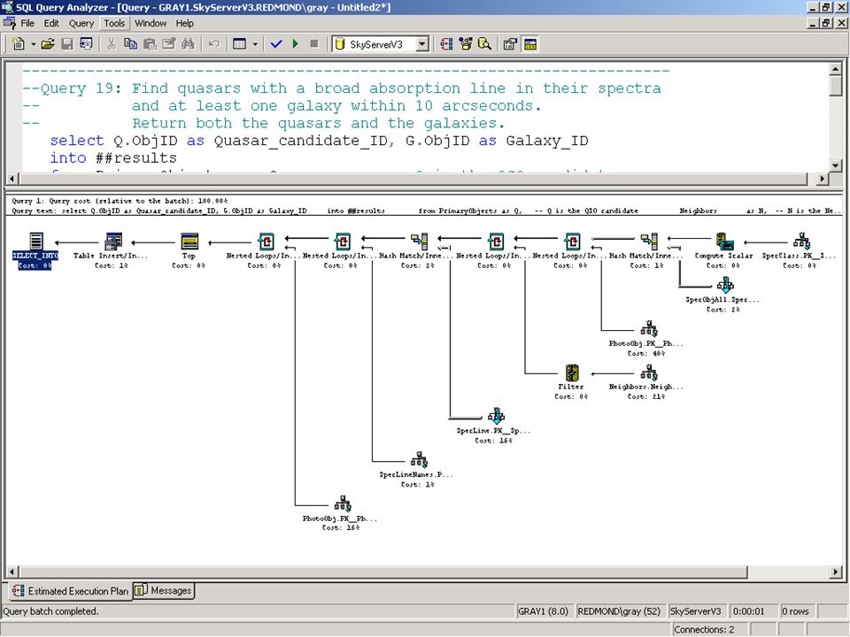Click the query editor scroll down arrow
Viewport: 850px width, 637px height.
pos(835,165)
